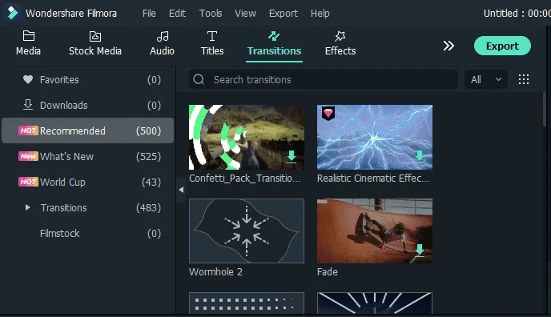Viewport: 551px width, 317px height.
Task: Select the radiating lines transition thumbnail
Action: 375,303
